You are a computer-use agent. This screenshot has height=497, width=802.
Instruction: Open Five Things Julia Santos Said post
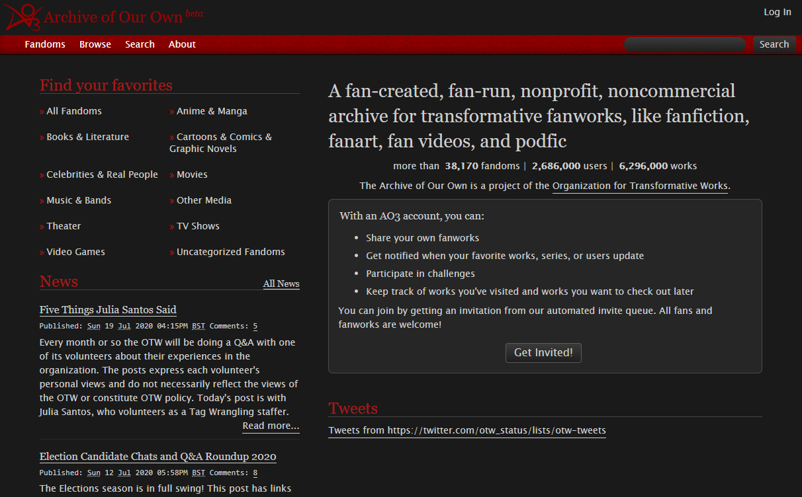tap(108, 310)
